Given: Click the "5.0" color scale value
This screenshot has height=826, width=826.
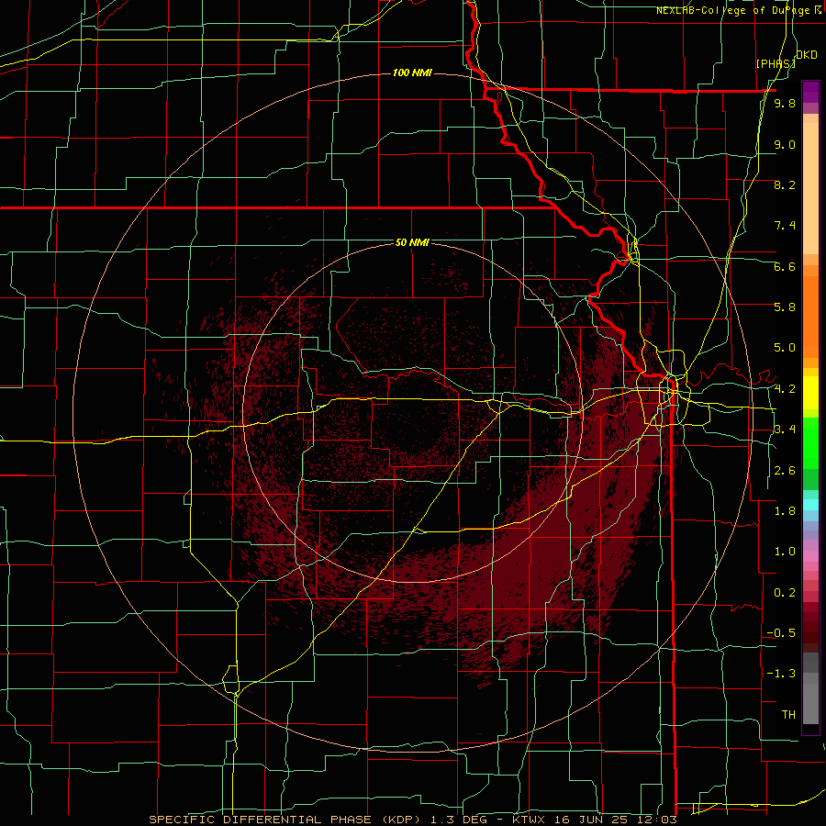Looking at the screenshot, I should point(785,348).
